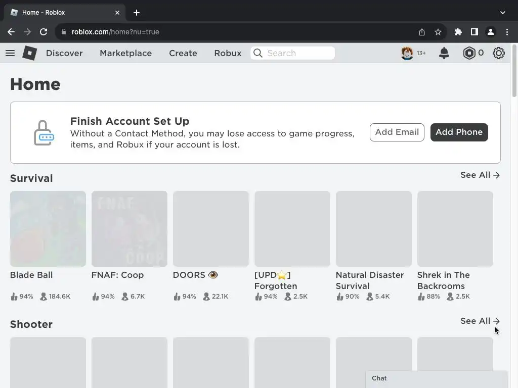See all Shooter games

coord(480,321)
